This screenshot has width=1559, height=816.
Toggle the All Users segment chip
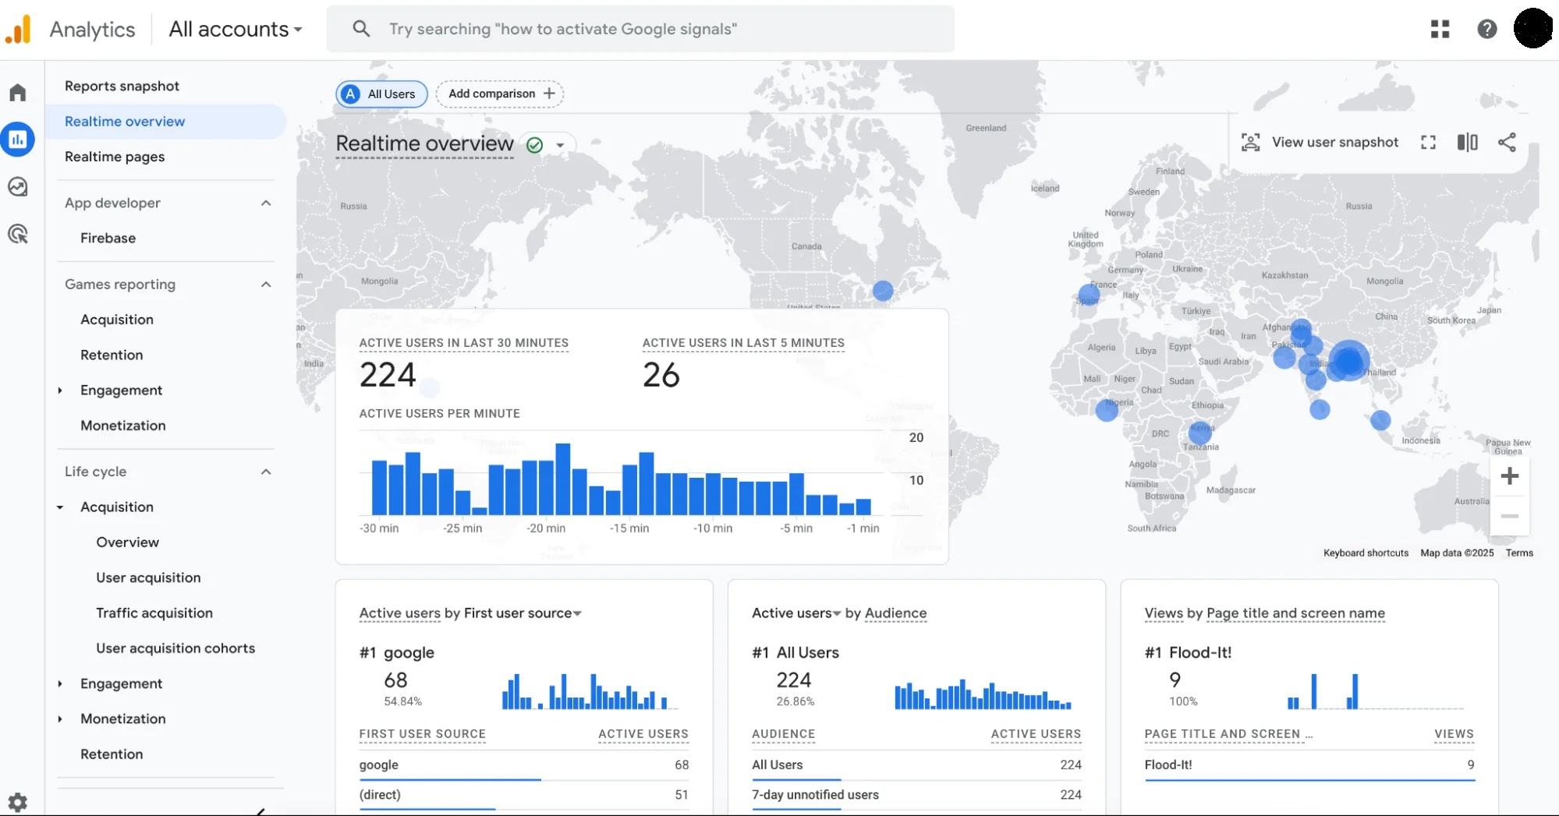click(380, 94)
